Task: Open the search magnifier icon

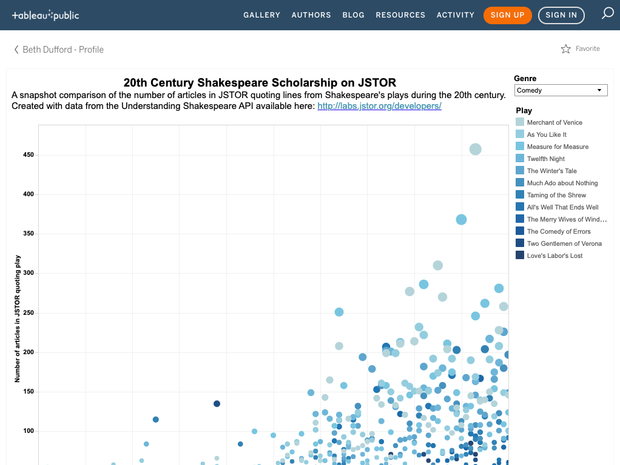Action: coord(607,13)
